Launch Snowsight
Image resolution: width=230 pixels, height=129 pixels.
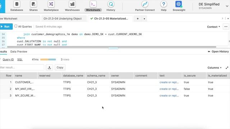[179, 6]
